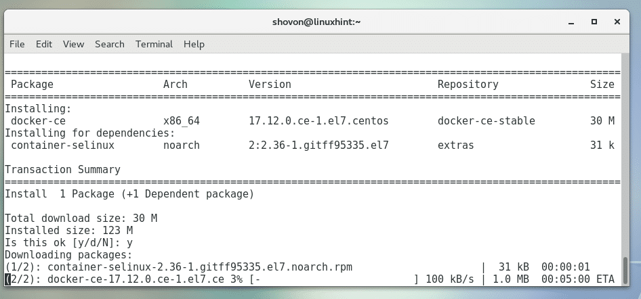Click 'Install 1 Package (+1 Dependent package)' line

(x=129, y=194)
